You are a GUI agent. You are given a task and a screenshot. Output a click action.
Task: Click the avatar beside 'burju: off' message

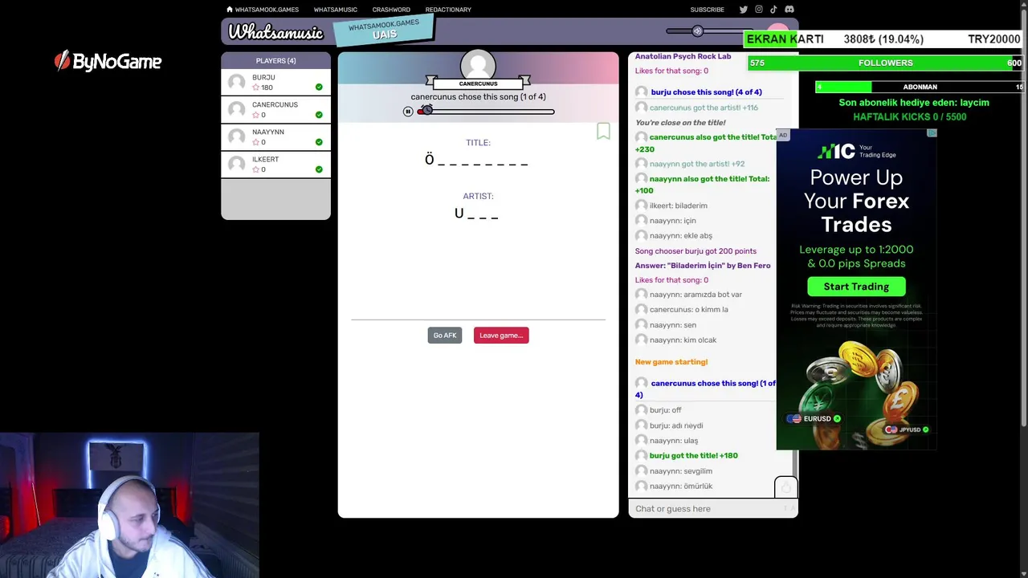(x=641, y=410)
